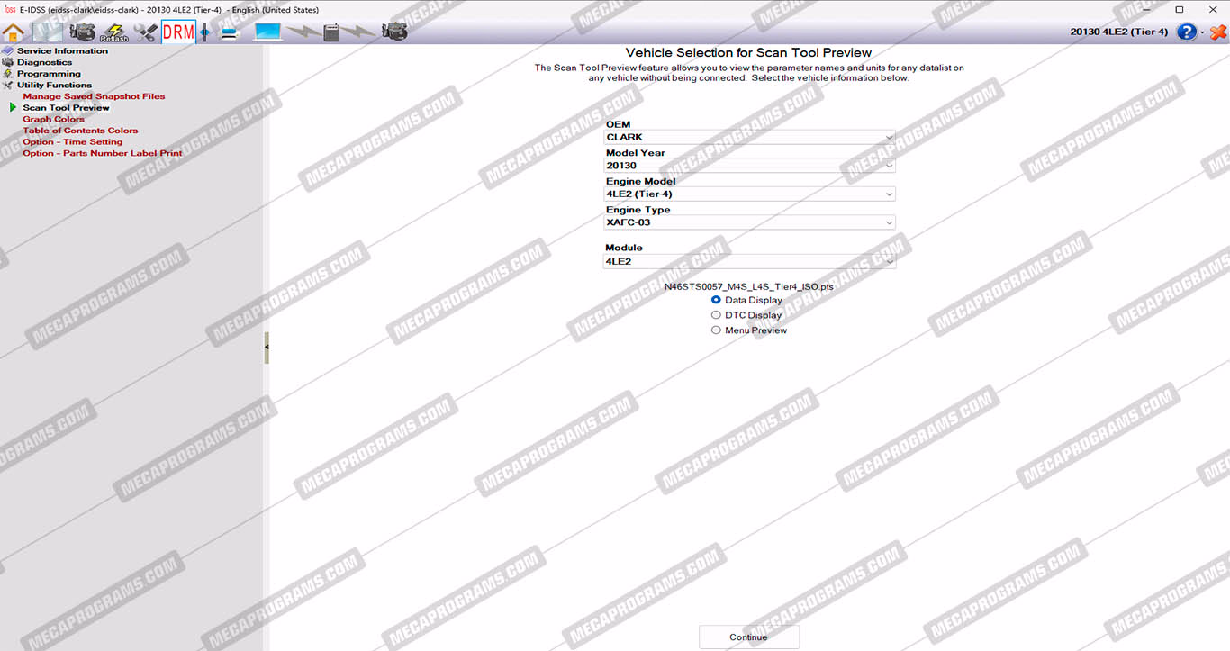
Task: Open the Graph Colors option
Action: (x=53, y=119)
